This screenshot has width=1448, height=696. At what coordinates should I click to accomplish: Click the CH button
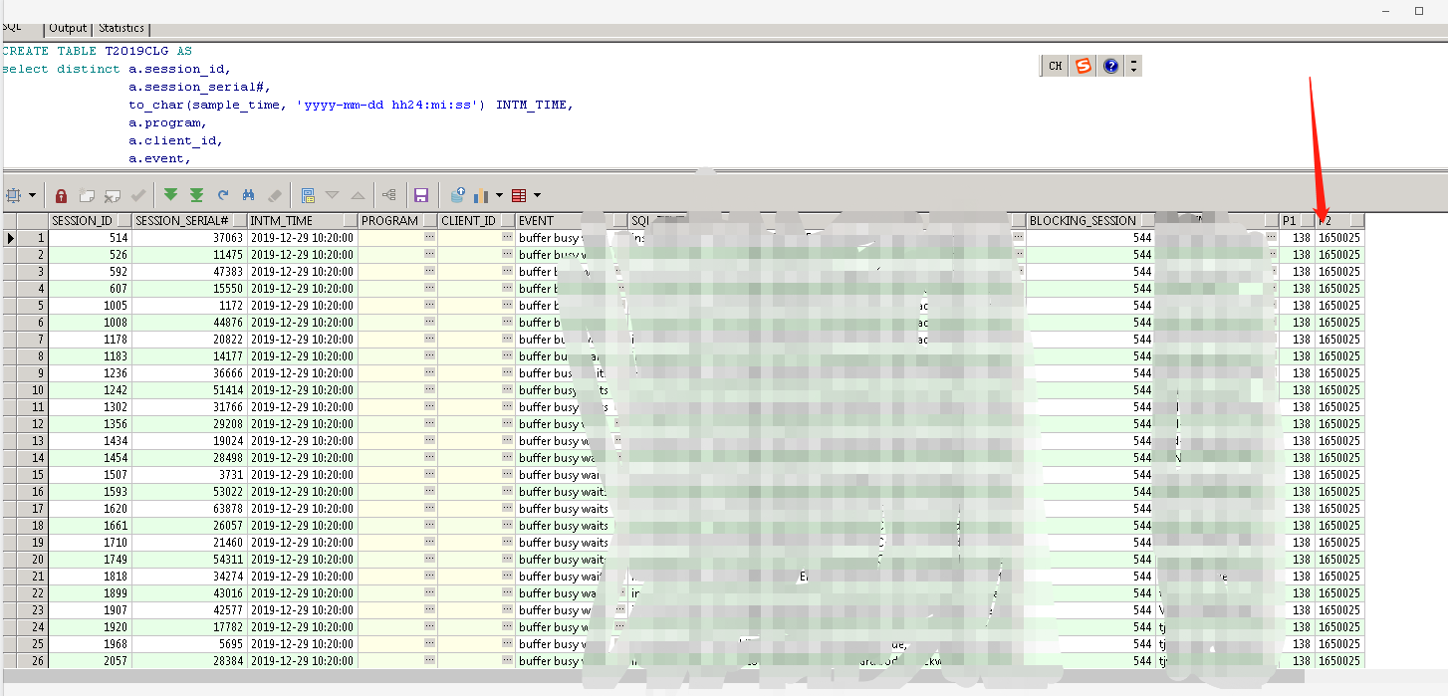click(1054, 66)
